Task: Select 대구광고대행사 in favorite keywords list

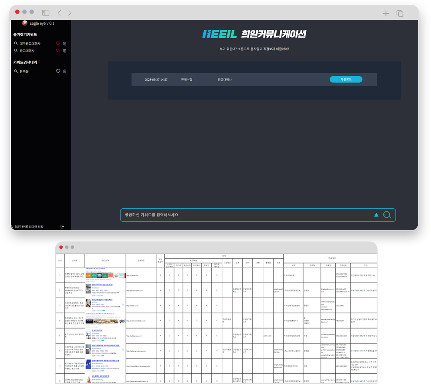Action: tap(30, 44)
